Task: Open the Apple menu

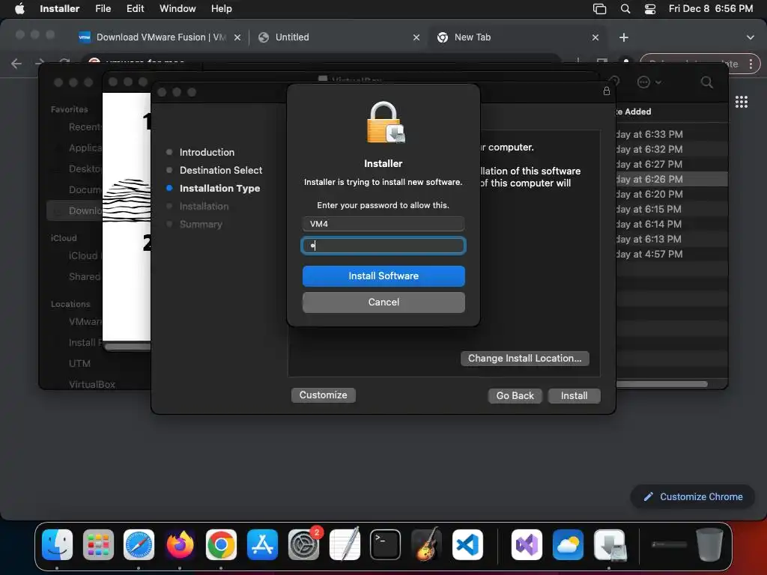Action: 19,8
